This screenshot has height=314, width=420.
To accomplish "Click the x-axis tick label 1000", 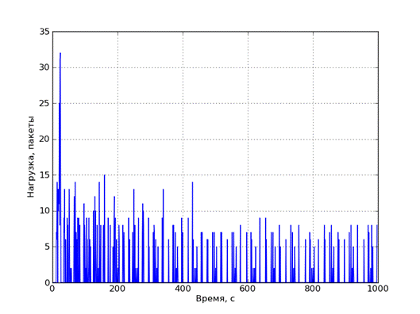I will [x=378, y=289].
